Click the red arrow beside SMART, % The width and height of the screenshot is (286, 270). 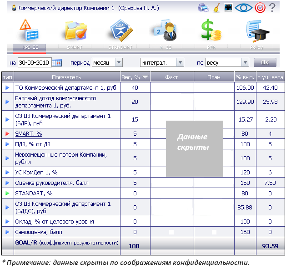pyautogui.click(x=7, y=134)
